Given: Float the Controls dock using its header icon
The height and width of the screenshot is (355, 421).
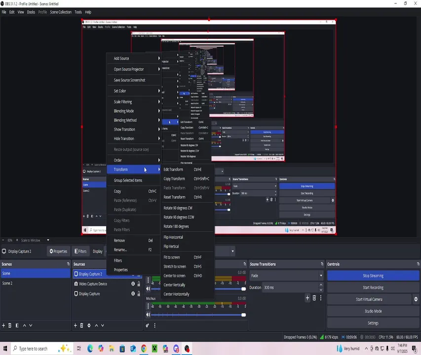Looking at the screenshot, I should click(418, 264).
